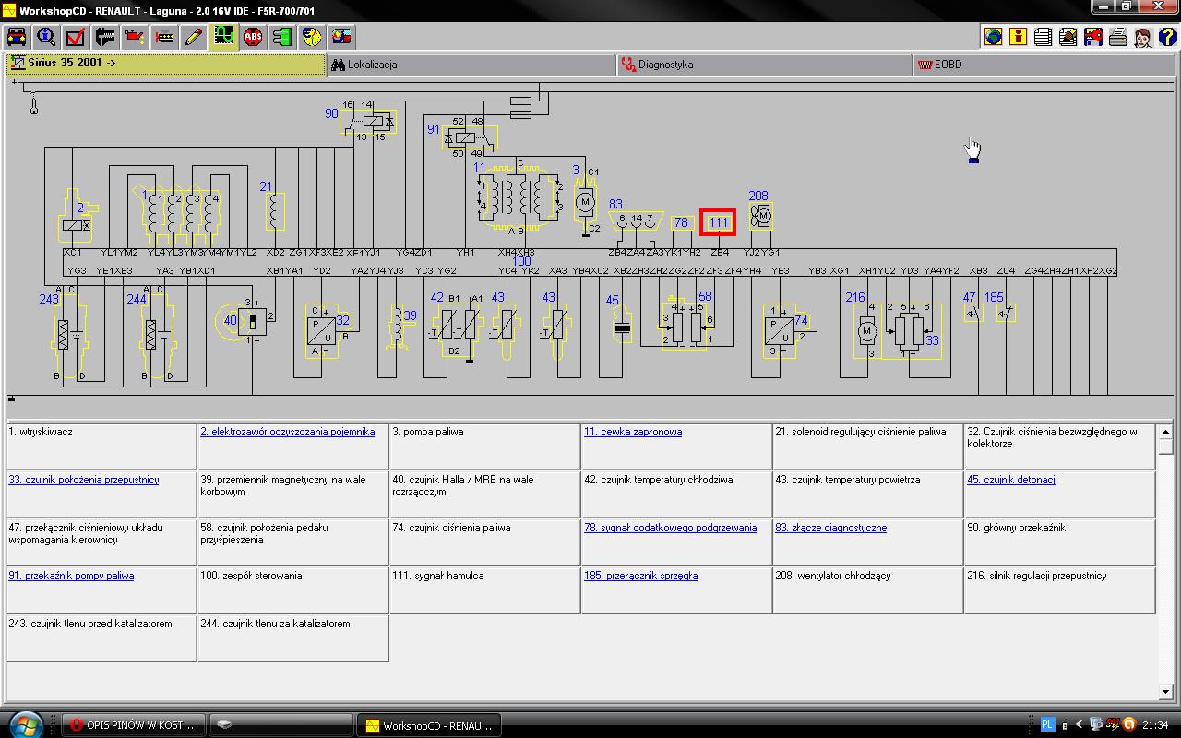This screenshot has width=1181, height=738.
Task: Click the PL language indicator in tray
Action: [1048, 724]
